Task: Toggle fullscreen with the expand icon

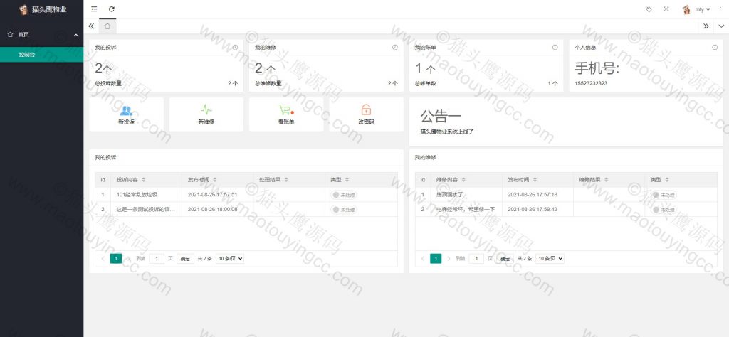Action: coord(666,9)
